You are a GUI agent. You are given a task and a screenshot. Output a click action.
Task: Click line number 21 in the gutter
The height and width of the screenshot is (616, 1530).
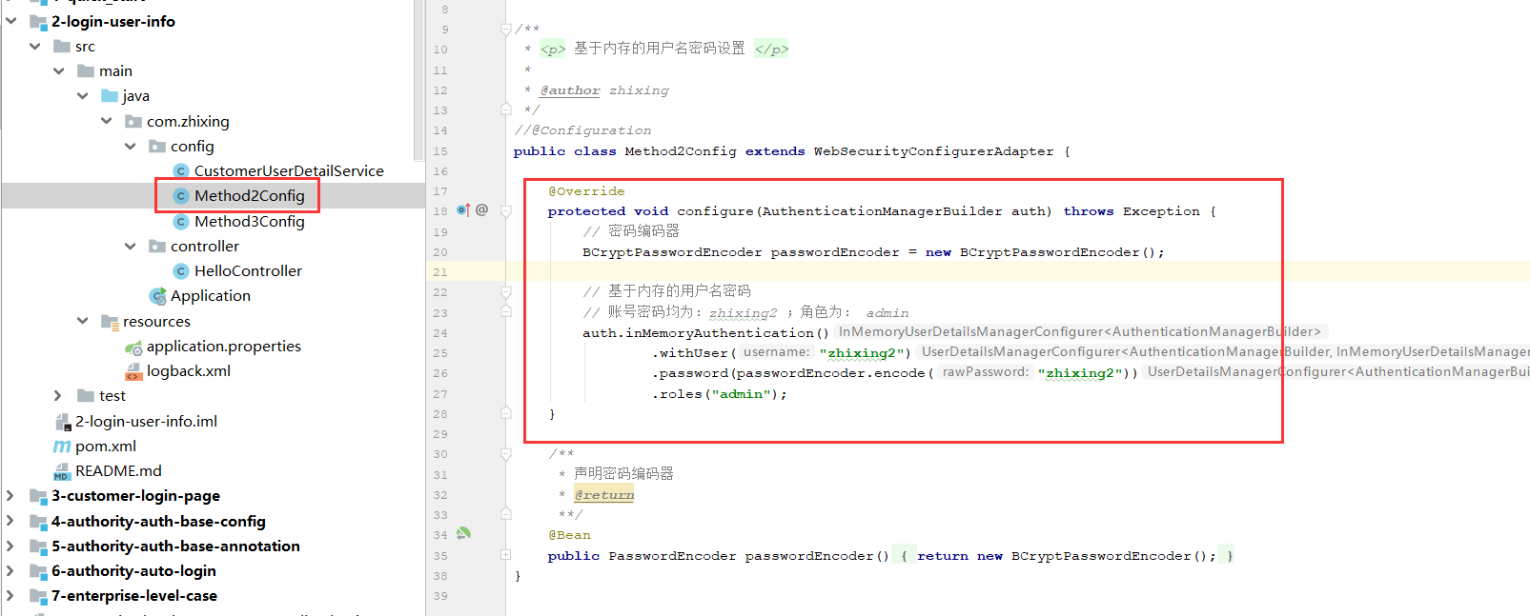coord(439,272)
